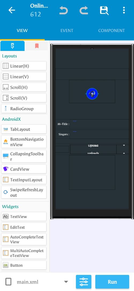
Task: Pick the Scroll(H) layout widget
Action: pos(24,87)
